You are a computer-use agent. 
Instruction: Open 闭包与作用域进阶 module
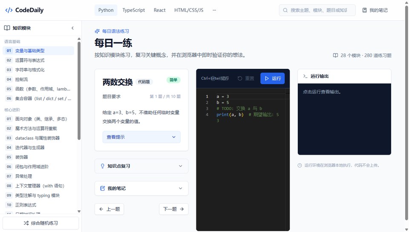coord(38,167)
